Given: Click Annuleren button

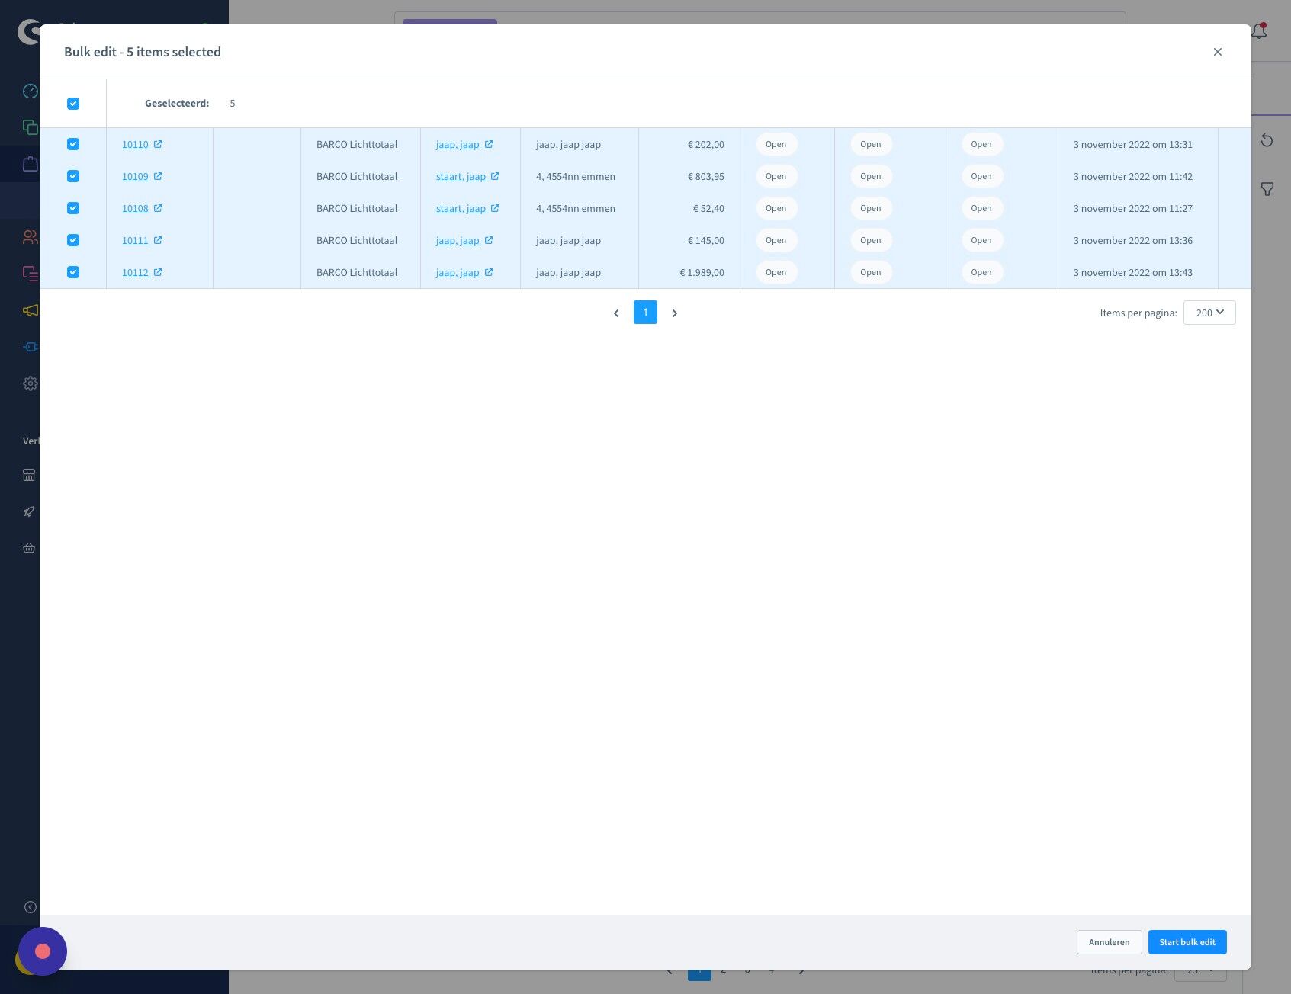Looking at the screenshot, I should [1109, 942].
